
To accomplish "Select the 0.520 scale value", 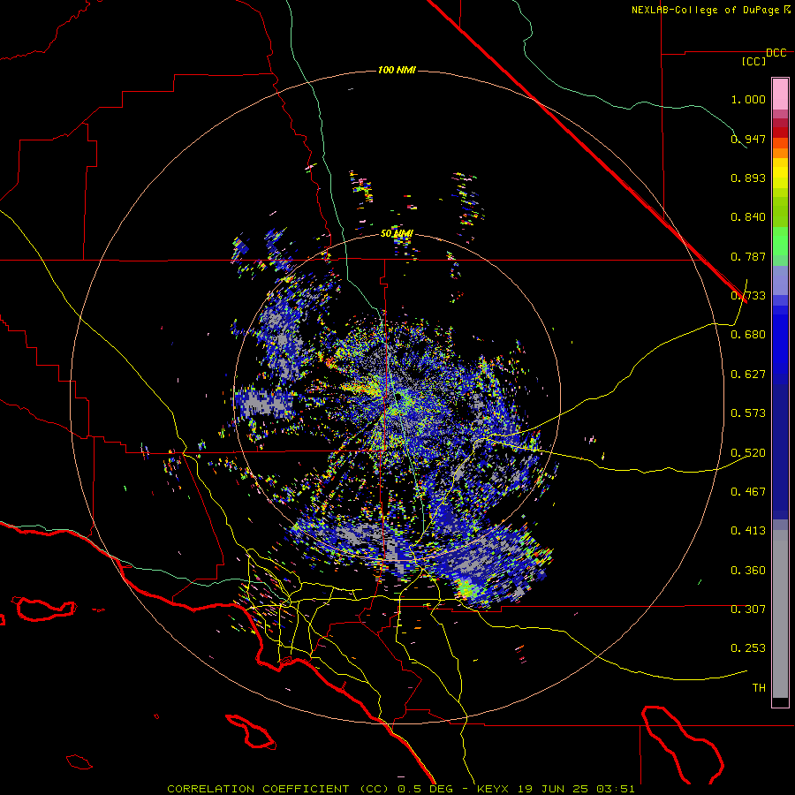I will coord(748,453).
